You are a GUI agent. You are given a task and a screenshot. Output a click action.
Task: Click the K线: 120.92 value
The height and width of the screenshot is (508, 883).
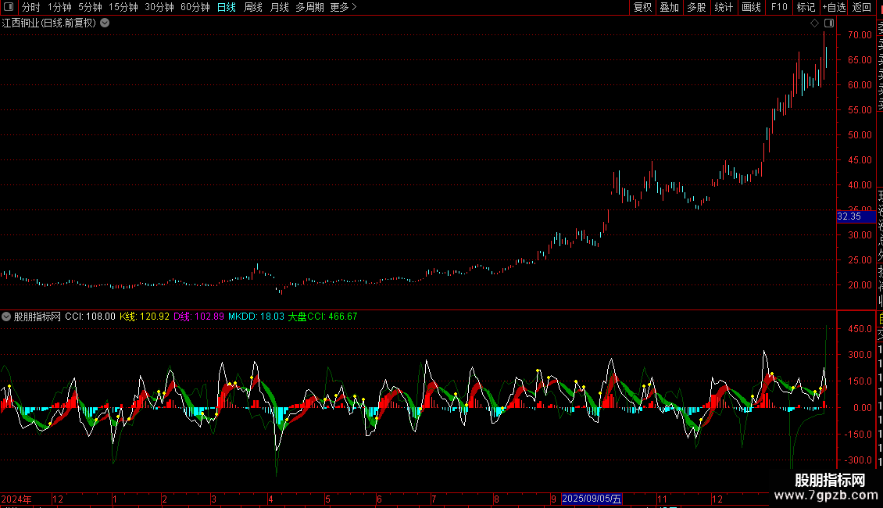pos(144,317)
